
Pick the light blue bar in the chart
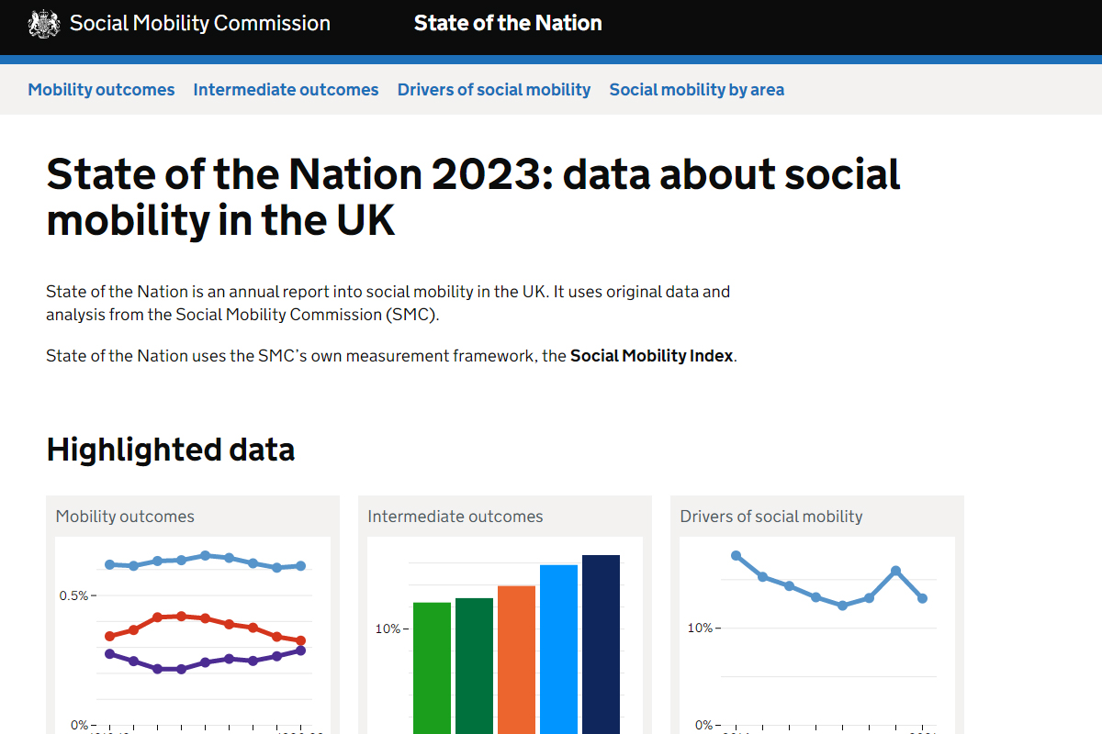click(558, 651)
